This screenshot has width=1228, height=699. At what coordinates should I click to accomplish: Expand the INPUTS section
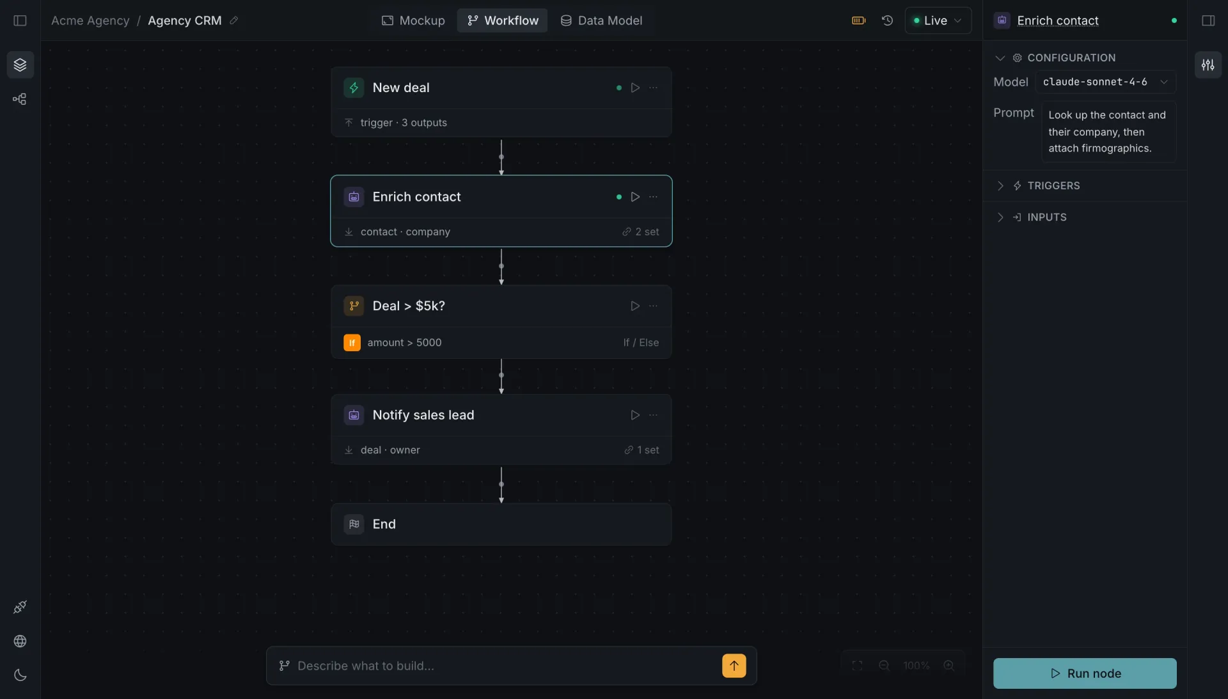(x=1000, y=217)
